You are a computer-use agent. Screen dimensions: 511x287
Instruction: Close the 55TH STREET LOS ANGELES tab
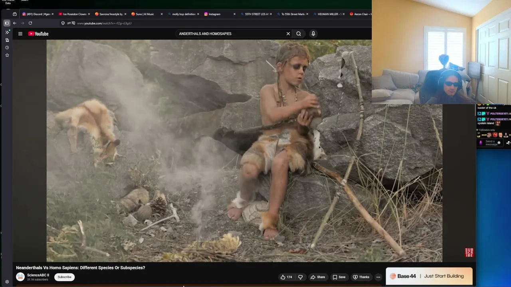pos(271,14)
